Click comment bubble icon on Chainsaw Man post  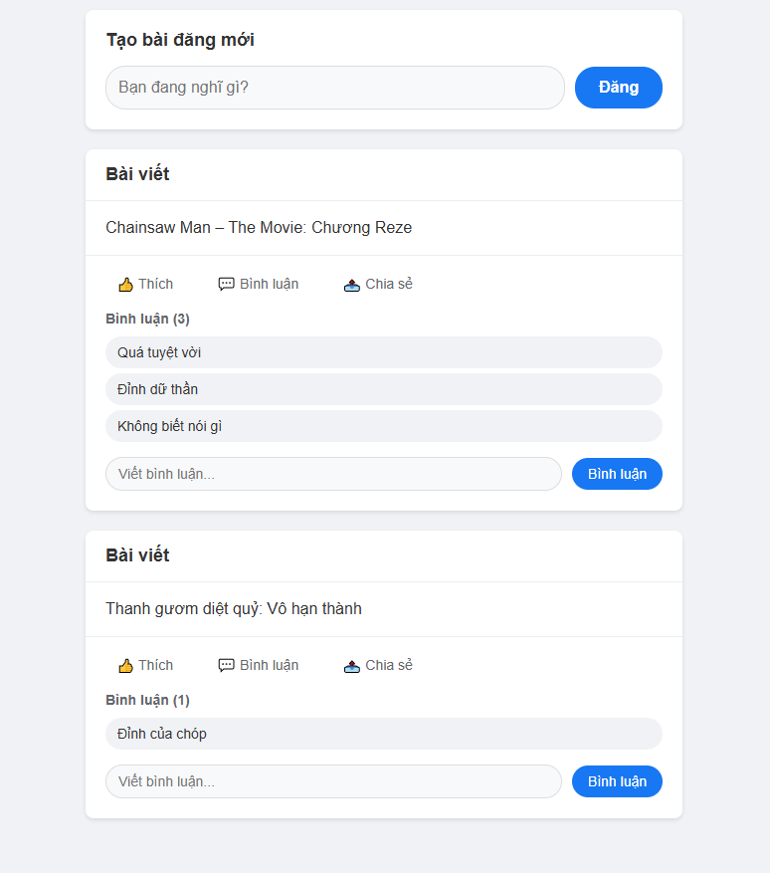[227, 285]
